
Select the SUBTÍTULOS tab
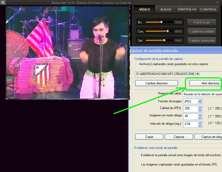(187, 9)
